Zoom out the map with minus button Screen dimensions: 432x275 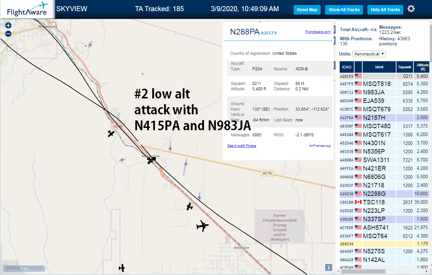pos(8,33)
